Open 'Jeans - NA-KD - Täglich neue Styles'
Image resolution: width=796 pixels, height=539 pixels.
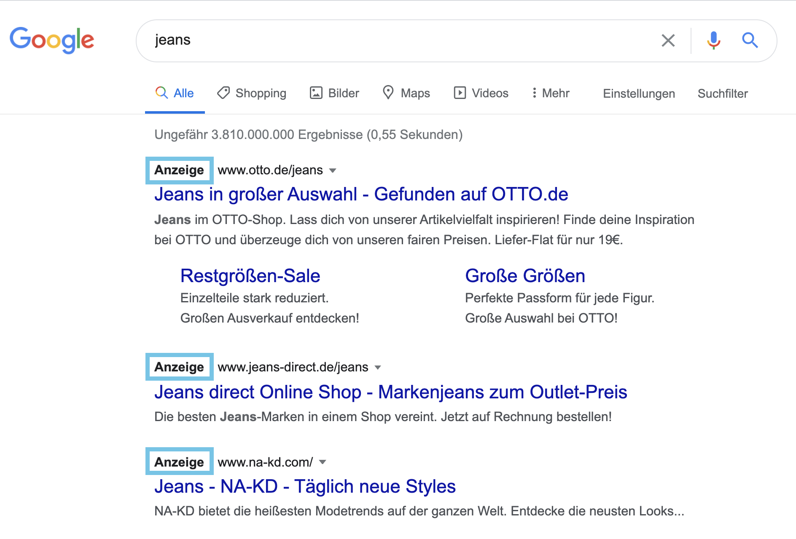tap(305, 486)
